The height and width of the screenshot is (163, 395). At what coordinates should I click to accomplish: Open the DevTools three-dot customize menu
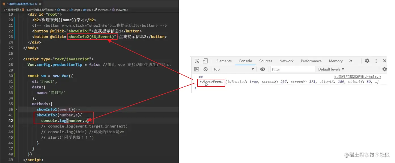click(x=376, y=61)
